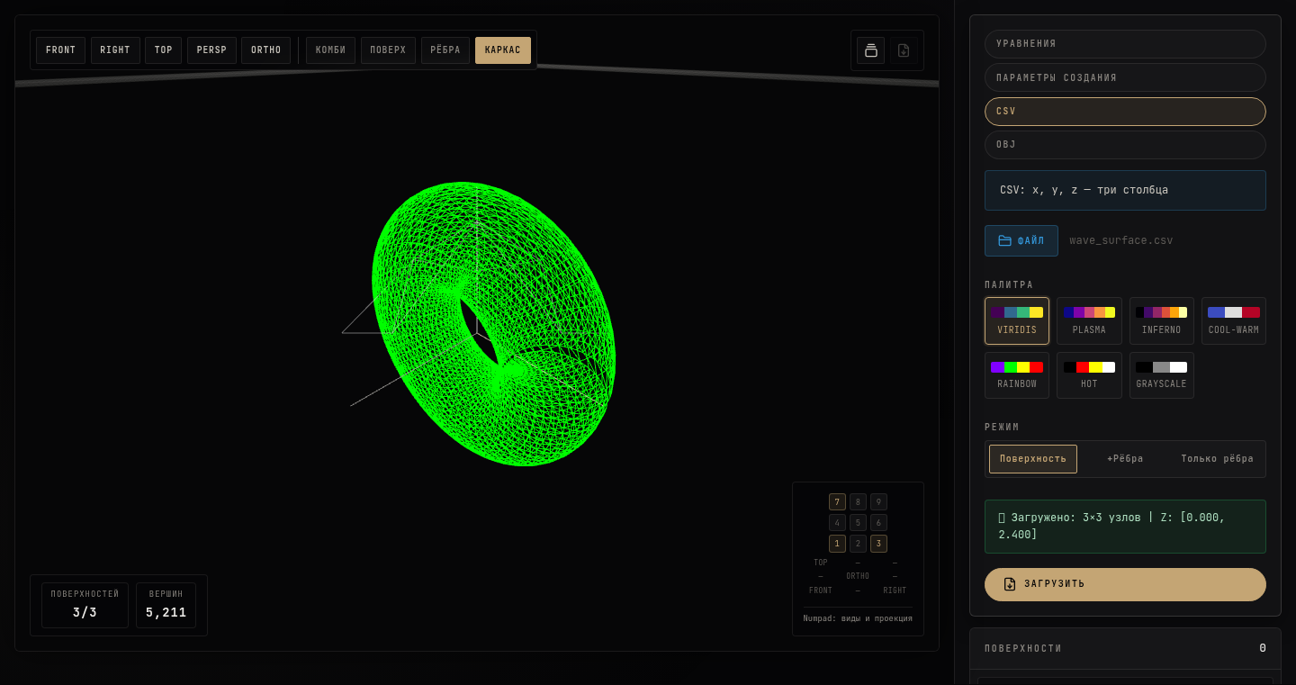This screenshot has width=1296, height=685.
Task: Open the OBJ import section
Action: (x=1125, y=145)
